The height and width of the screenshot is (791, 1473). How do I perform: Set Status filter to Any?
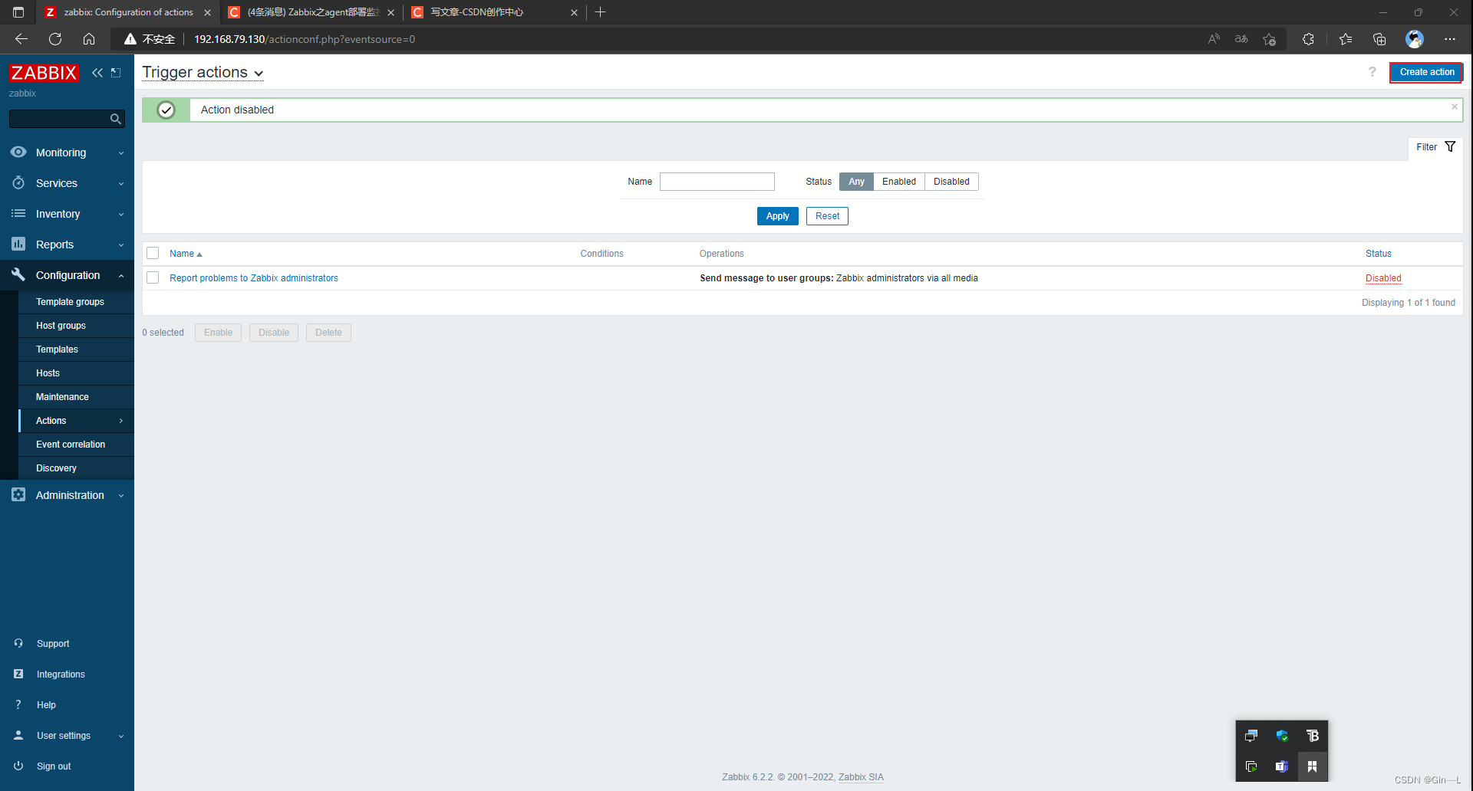(856, 182)
